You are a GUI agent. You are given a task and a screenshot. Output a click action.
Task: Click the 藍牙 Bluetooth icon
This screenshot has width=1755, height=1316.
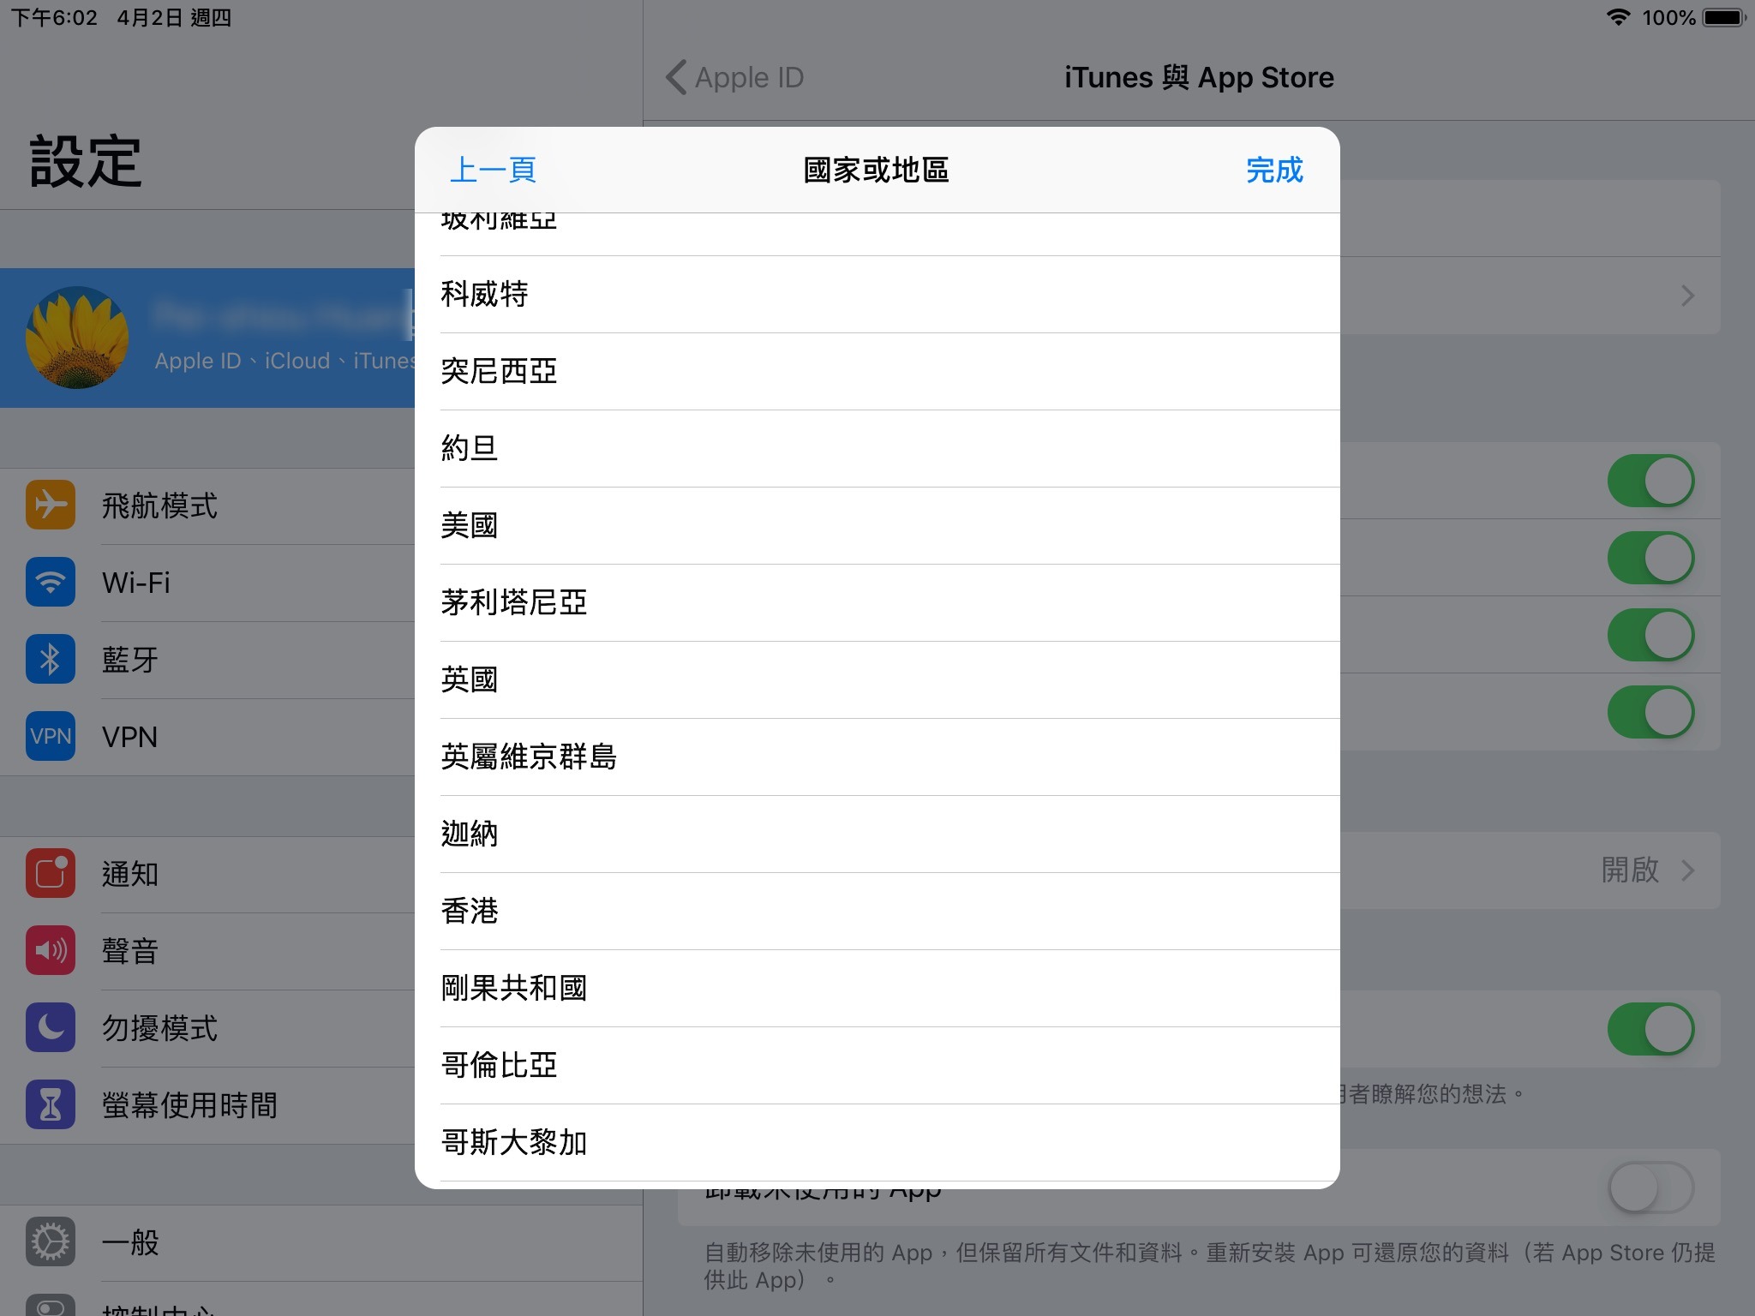point(51,659)
